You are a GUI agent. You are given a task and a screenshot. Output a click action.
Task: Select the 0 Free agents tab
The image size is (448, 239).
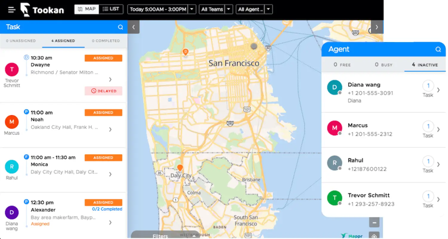(x=342, y=65)
